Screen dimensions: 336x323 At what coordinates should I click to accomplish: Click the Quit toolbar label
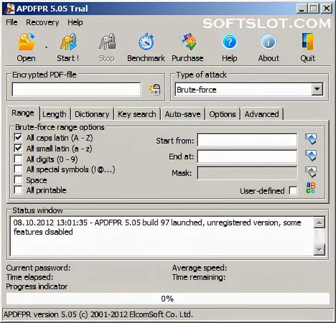(x=308, y=58)
